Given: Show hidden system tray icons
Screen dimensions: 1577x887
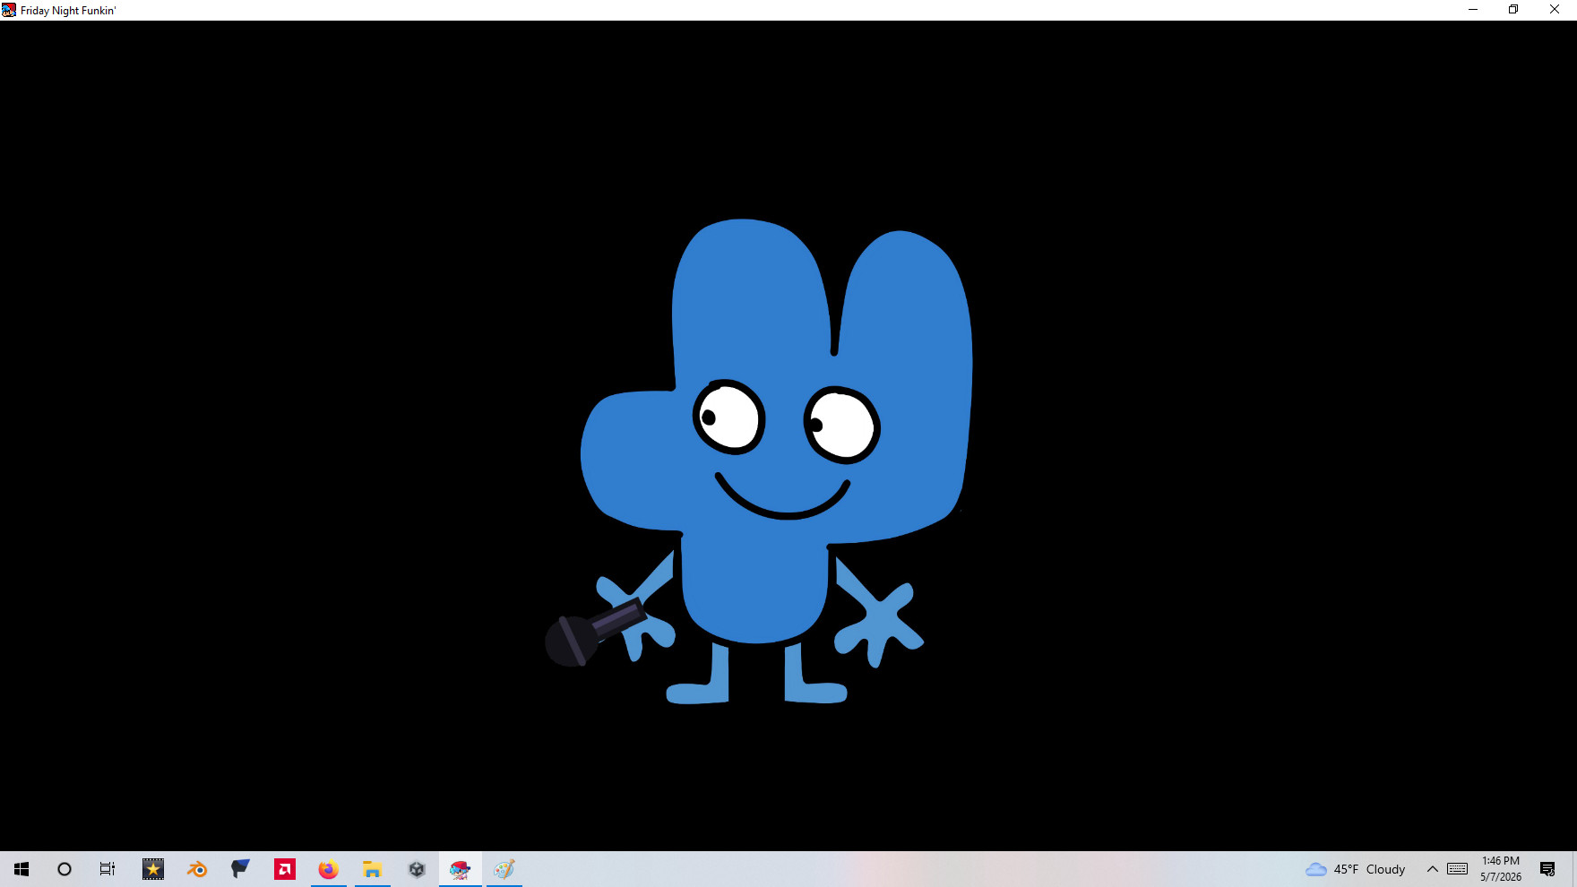Looking at the screenshot, I should click(x=1433, y=869).
